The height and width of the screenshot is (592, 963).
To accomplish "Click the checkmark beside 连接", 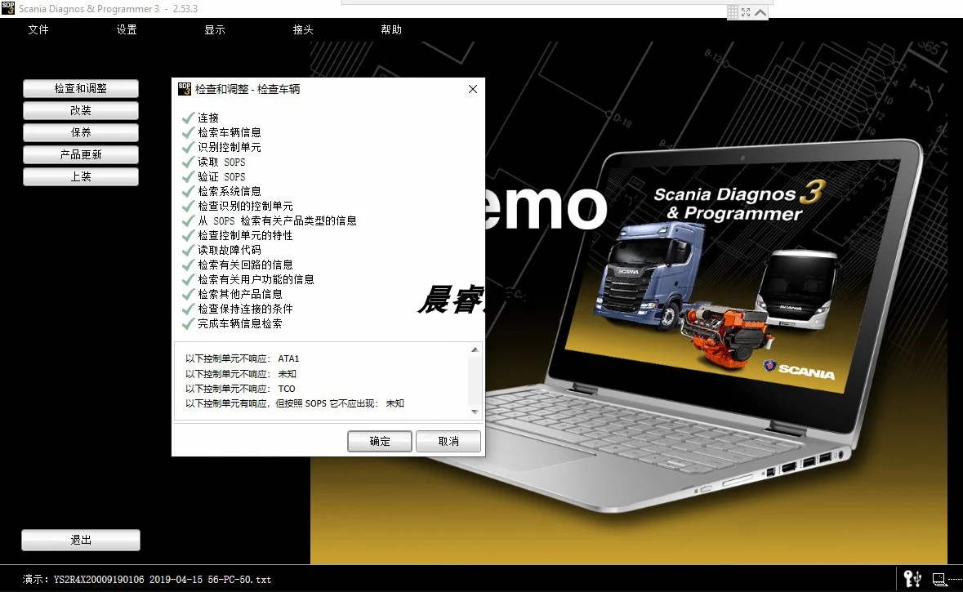I will [188, 118].
